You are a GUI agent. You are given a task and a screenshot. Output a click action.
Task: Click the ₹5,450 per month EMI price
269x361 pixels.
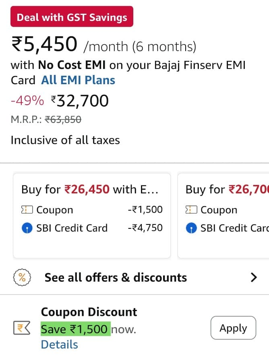[44, 44]
